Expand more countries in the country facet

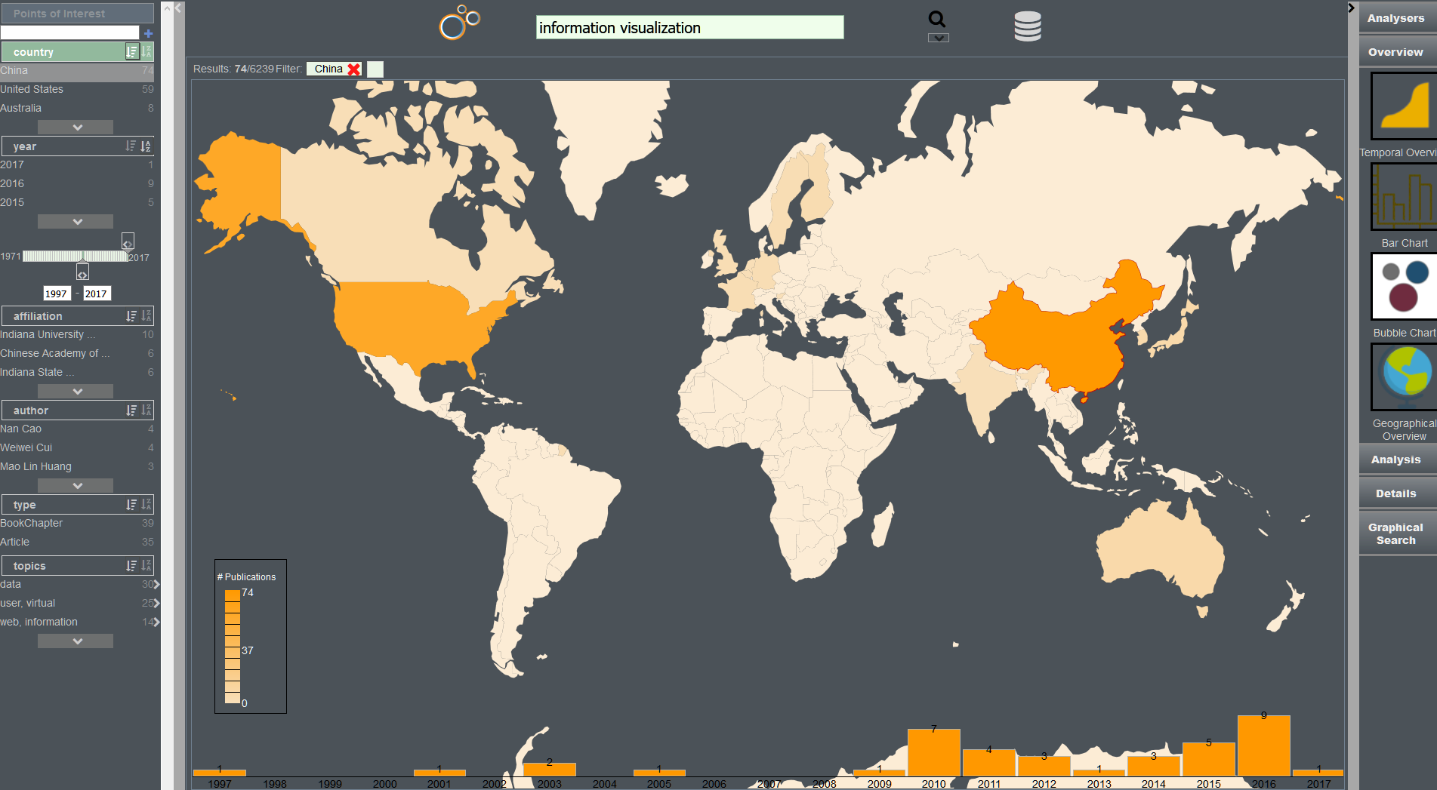[x=76, y=127]
